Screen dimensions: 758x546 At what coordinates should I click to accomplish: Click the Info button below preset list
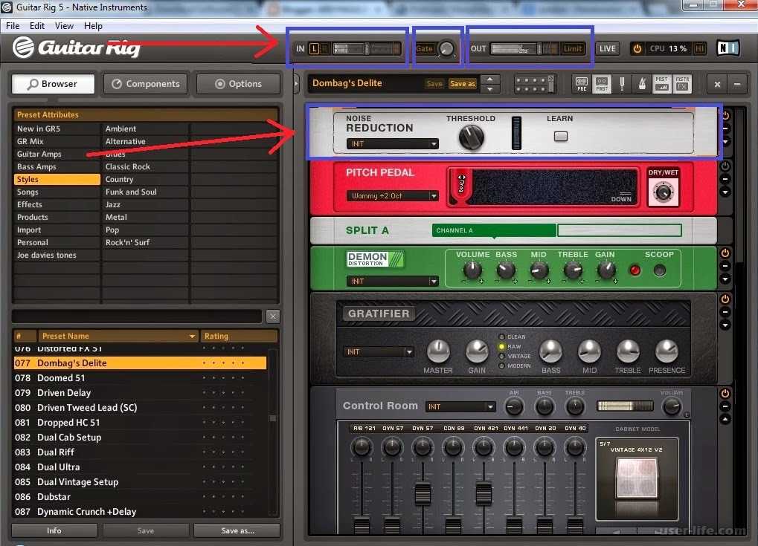tap(54, 530)
